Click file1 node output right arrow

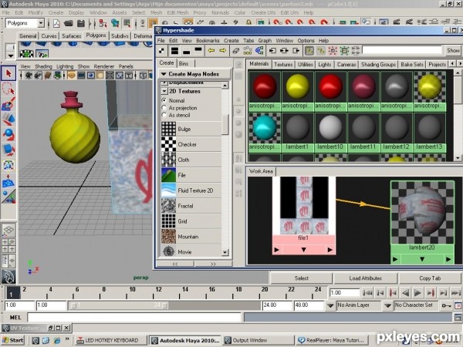pyautogui.click(x=330, y=250)
